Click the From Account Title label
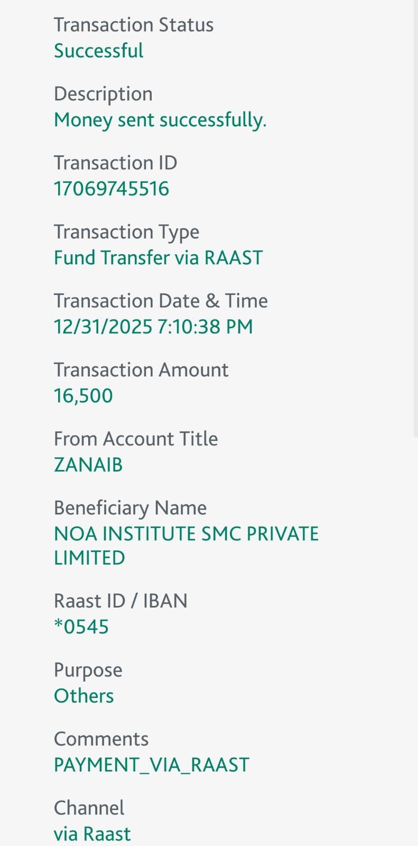418x846 pixels. [136, 439]
